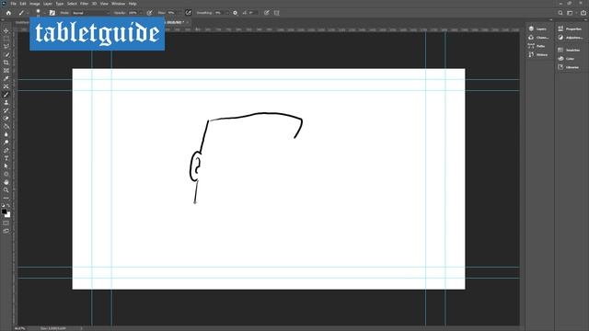
Task: Open the History panel
Action: point(537,55)
